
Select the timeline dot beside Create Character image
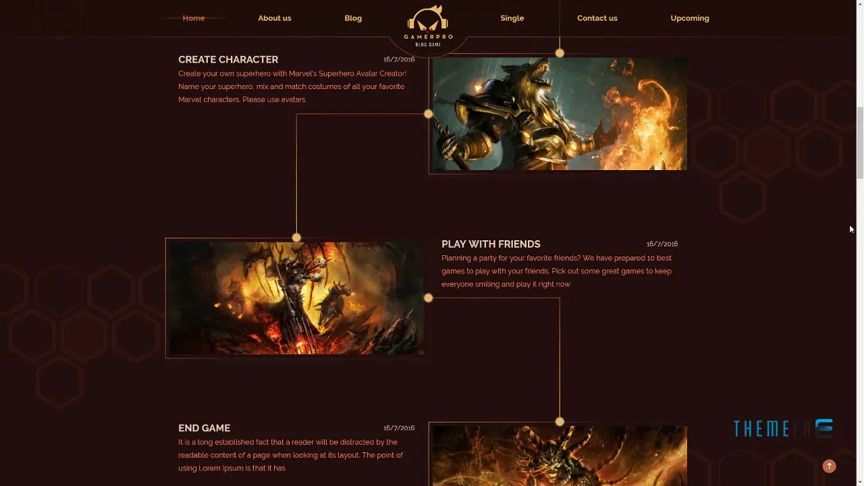428,113
